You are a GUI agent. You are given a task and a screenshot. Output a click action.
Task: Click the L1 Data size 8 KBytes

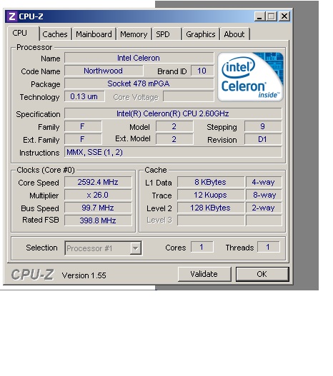point(211,182)
